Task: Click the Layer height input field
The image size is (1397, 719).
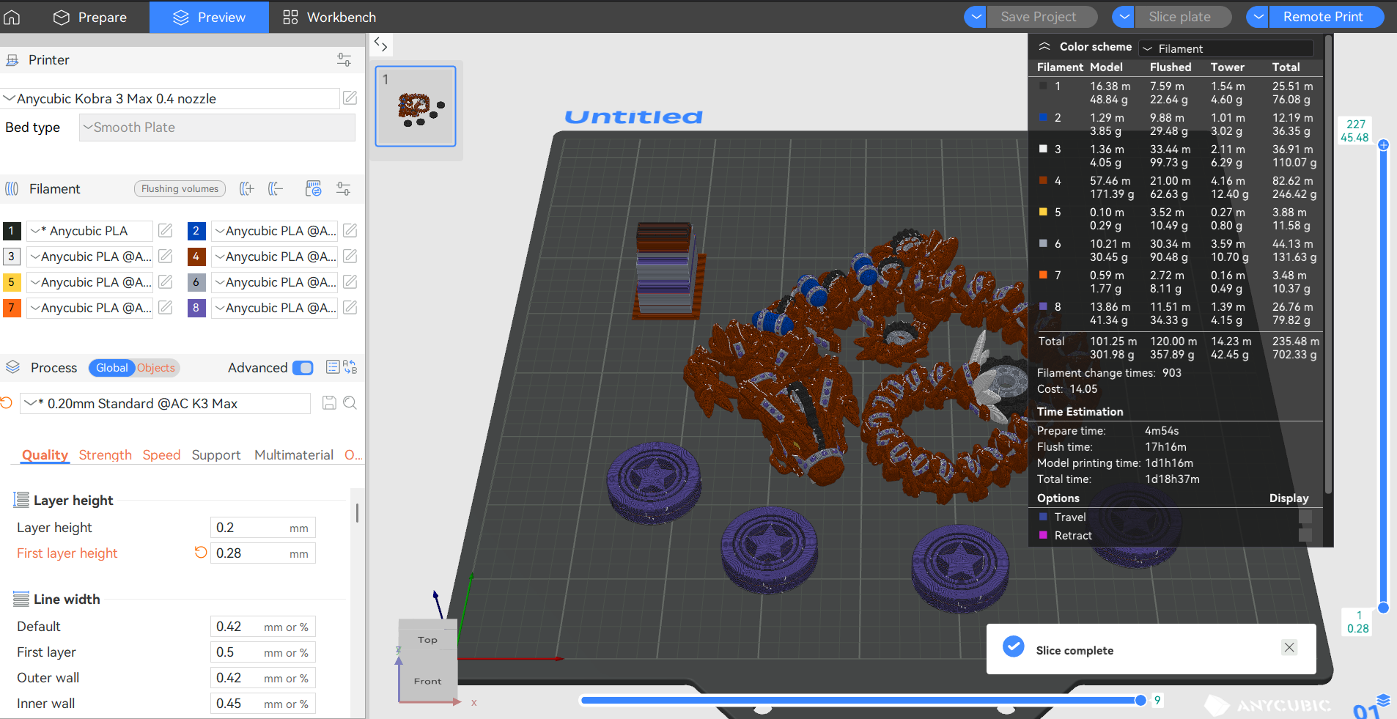Action: tap(262, 528)
